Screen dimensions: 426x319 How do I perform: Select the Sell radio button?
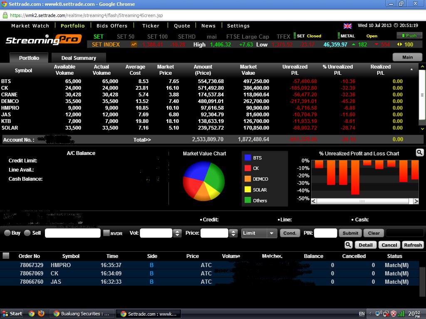[27, 233]
